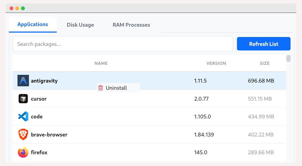Click the Brave browser lion icon
The width and height of the screenshot is (302, 166).
23,134
